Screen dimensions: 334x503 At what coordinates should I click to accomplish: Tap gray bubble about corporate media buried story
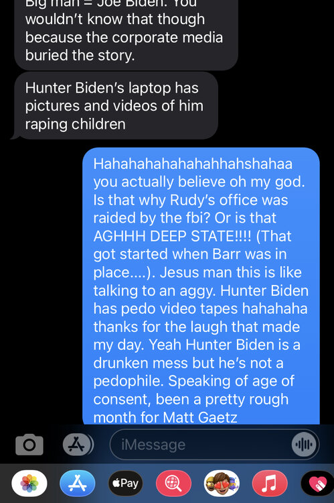[127, 34]
